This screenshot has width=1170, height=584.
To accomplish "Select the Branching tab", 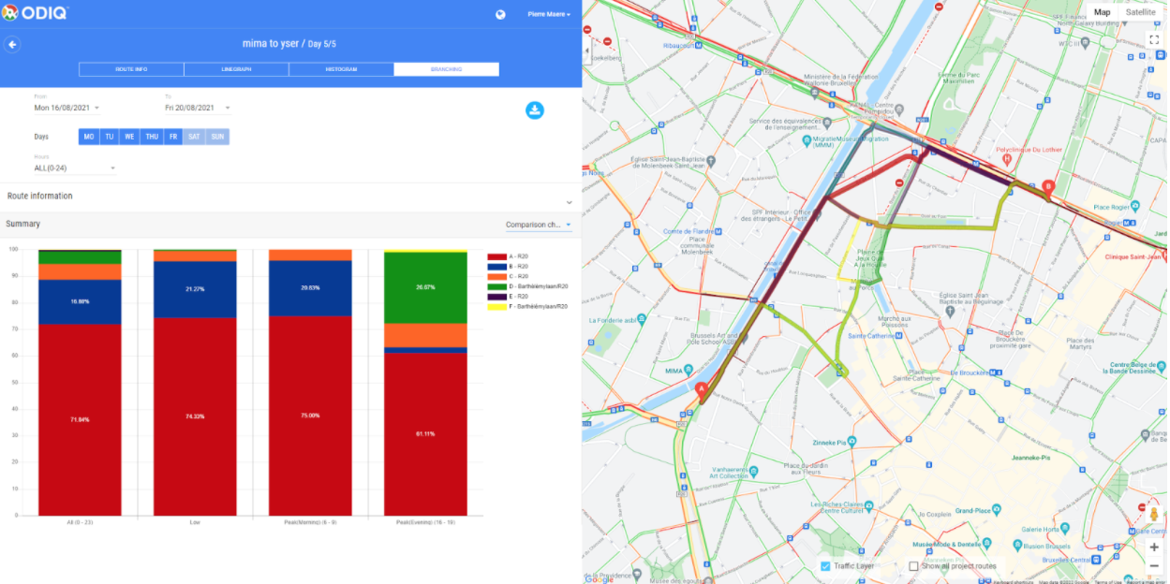I will pos(446,69).
